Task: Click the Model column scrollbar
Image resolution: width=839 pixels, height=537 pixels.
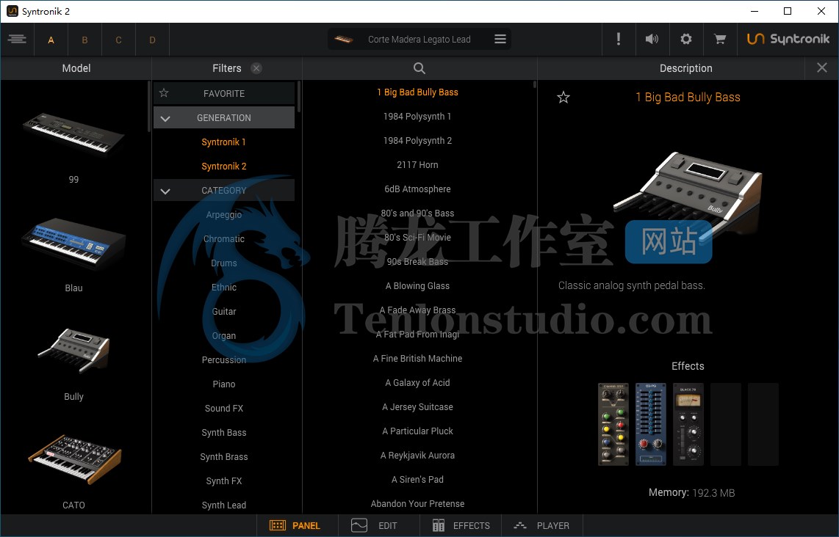Action: 148,106
